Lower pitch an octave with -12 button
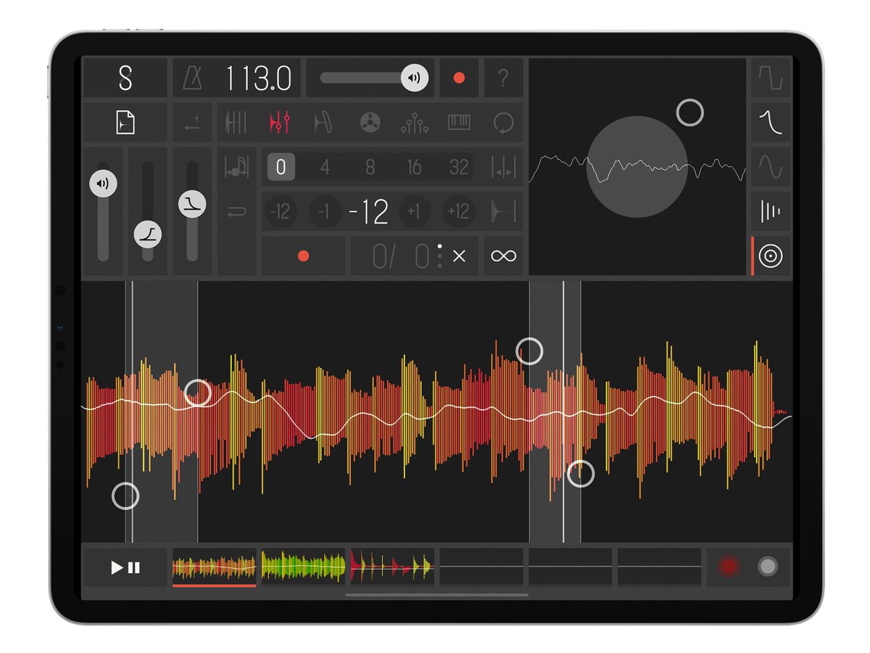The image size is (870, 653). tap(280, 212)
